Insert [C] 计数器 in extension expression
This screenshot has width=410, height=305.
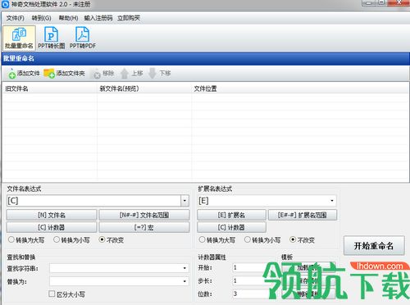pyautogui.click(x=231, y=227)
